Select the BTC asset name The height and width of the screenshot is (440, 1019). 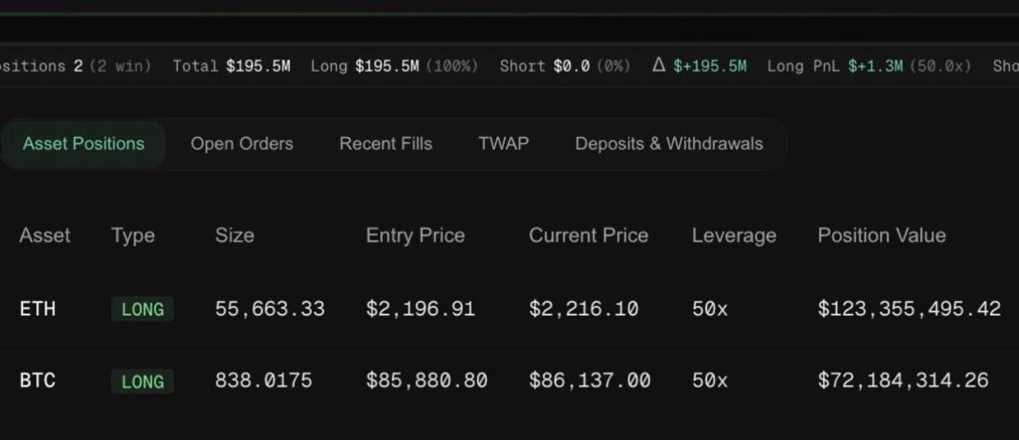click(37, 381)
